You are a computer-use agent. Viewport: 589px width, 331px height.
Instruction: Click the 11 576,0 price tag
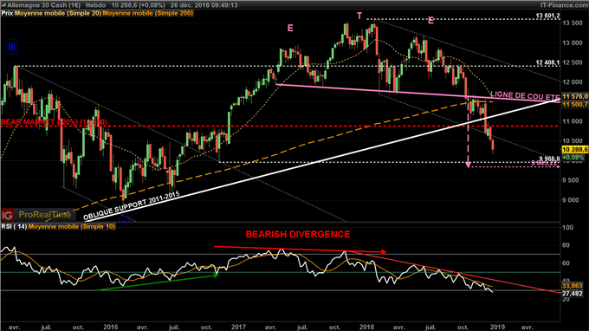[x=575, y=97]
